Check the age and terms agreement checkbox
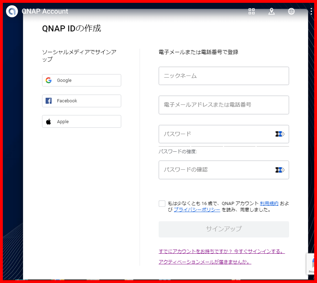 (x=162, y=204)
